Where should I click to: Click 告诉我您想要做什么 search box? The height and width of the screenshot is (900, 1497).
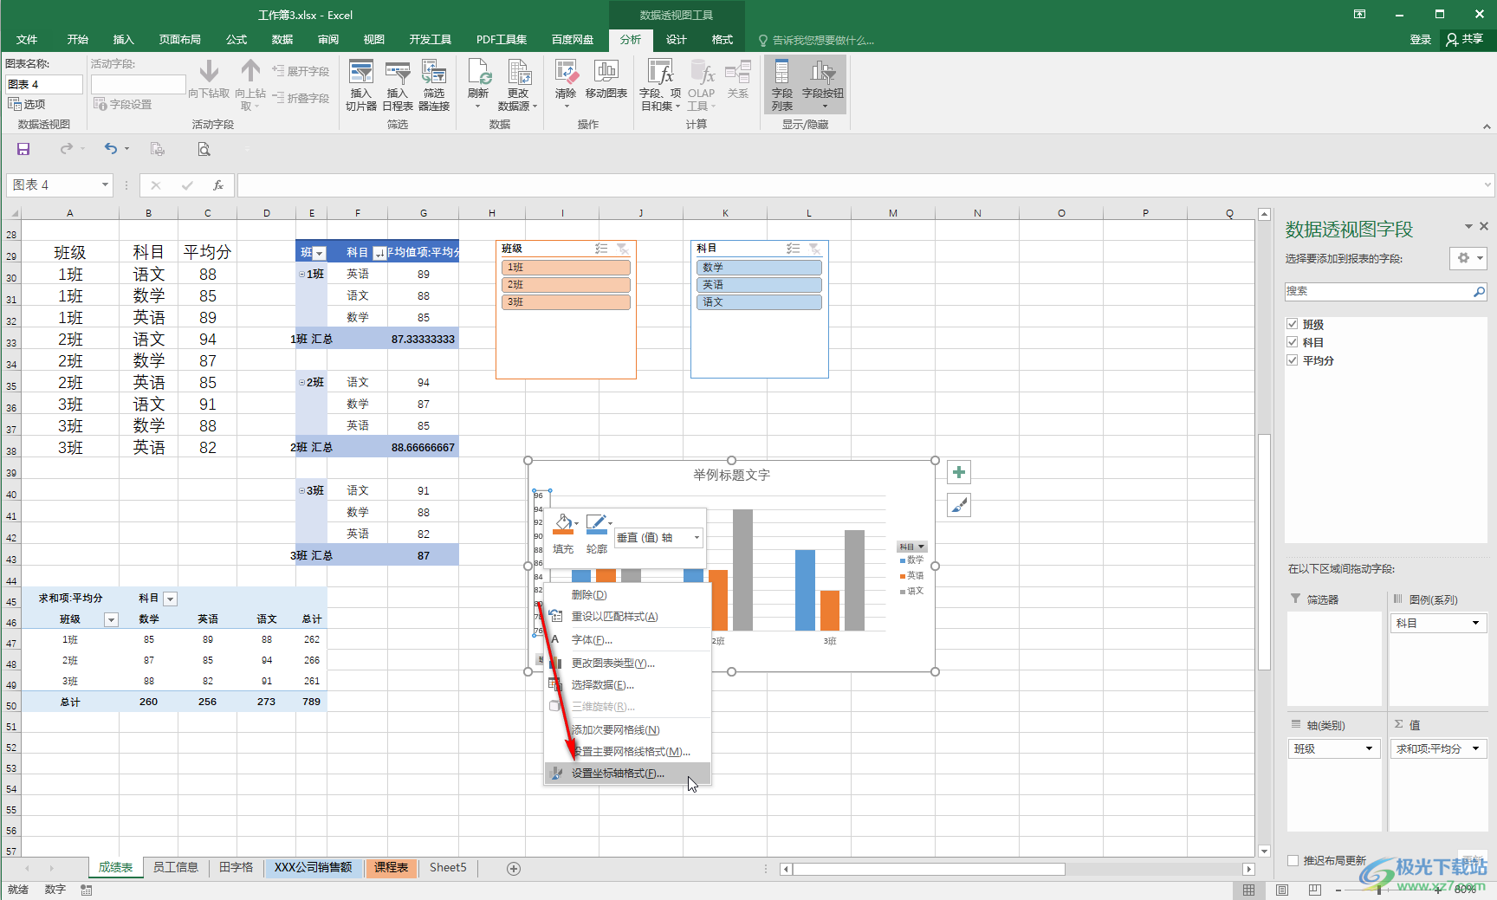(816, 40)
